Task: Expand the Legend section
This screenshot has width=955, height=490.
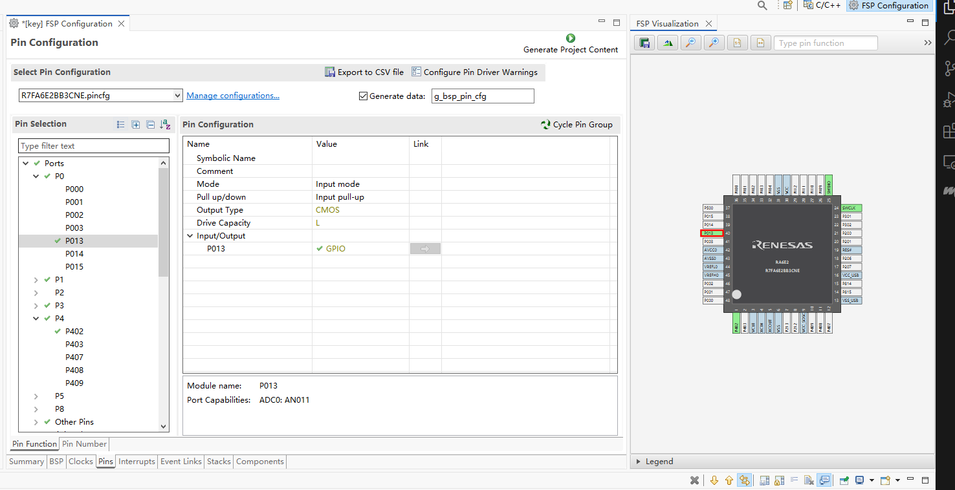Action: click(639, 462)
